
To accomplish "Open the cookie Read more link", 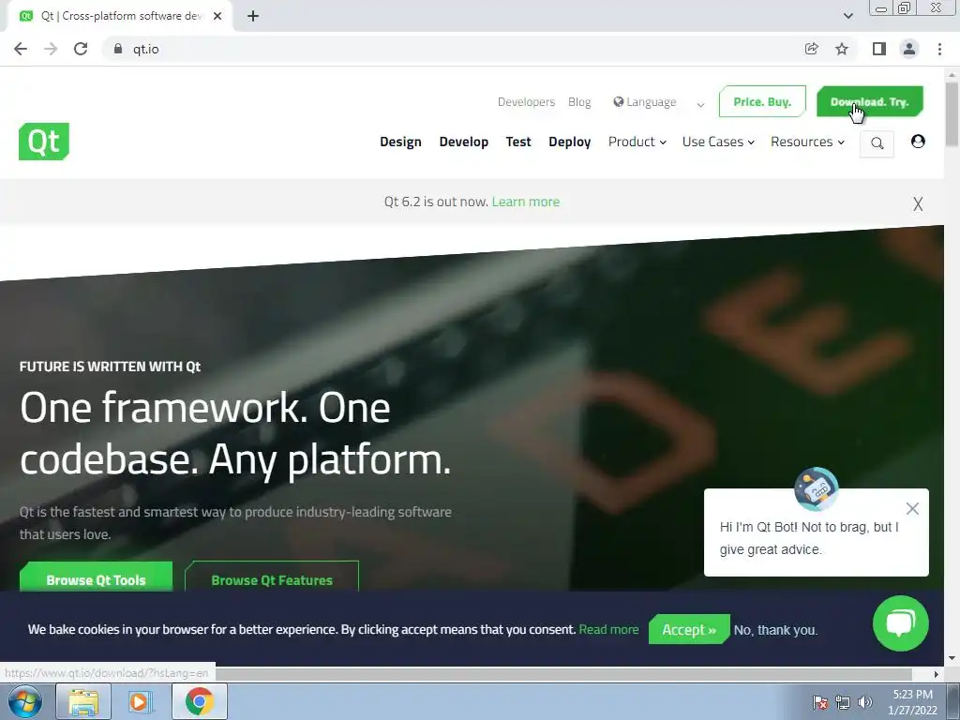I will pyautogui.click(x=608, y=629).
